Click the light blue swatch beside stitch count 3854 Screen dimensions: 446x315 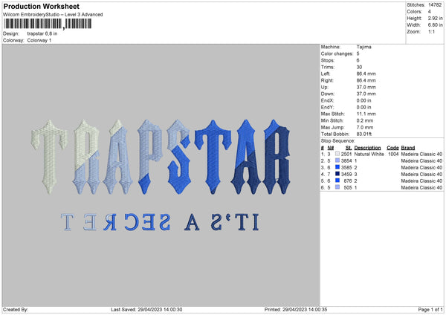click(337, 160)
